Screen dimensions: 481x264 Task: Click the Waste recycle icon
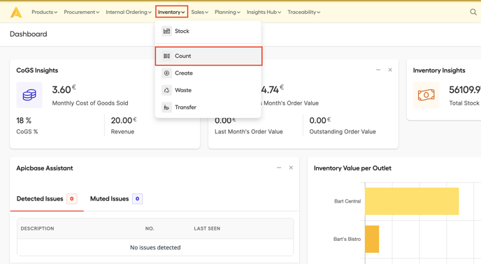[x=166, y=90]
